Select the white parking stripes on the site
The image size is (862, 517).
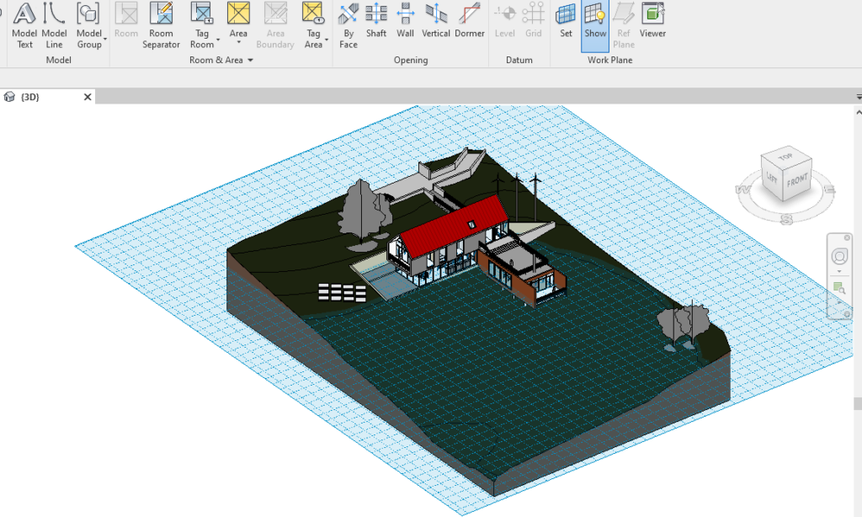pyautogui.click(x=342, y=292)
